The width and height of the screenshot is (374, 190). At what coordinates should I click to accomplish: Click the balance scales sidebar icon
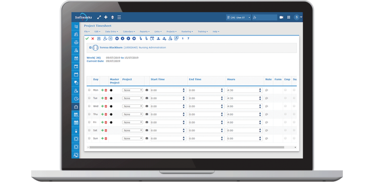76,42
